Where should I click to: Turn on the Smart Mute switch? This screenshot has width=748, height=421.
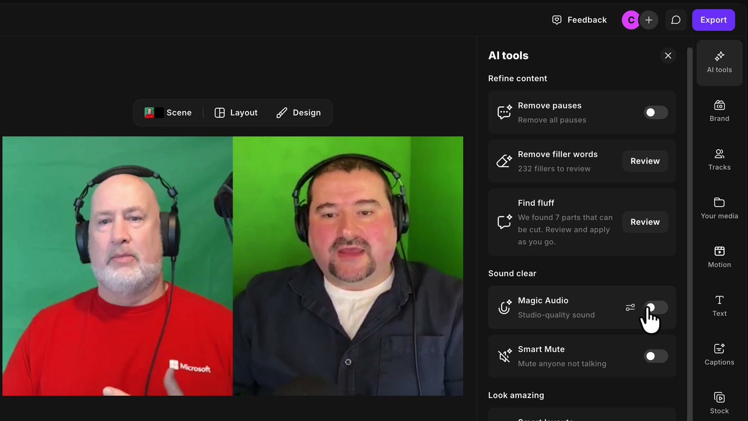coord(656,356)
